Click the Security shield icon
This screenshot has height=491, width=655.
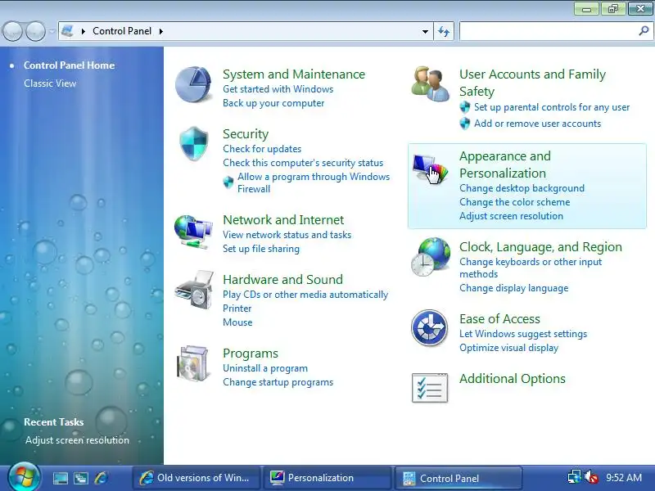pyautogui.click(x=193, y=144)
